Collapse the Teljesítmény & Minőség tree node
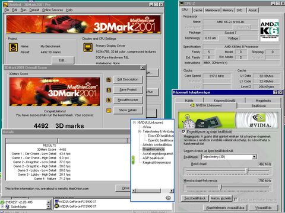The width and height of the screenshot is (285, 213). pyautogui.click(x=140, y=131)
